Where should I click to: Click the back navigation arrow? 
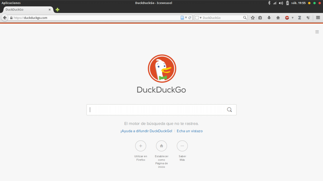point(5,18)
